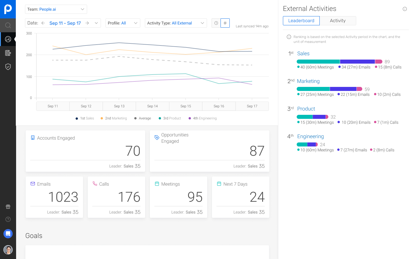Open the Activity Type dropdown
The image size is (414, 259).
point(176,23)
